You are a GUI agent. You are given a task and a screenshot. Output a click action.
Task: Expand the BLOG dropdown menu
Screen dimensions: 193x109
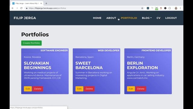pos(147,18)
